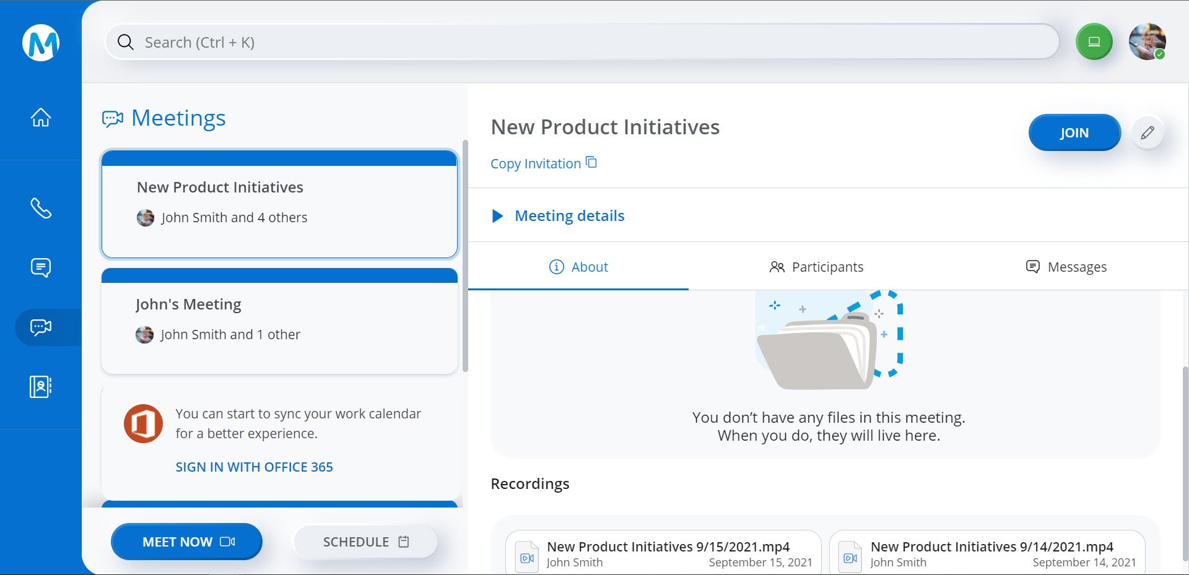The width and height of the screenshot is (1189, 575).
Task: Switch to the Messages tab
Action: tap(1066, 267)
